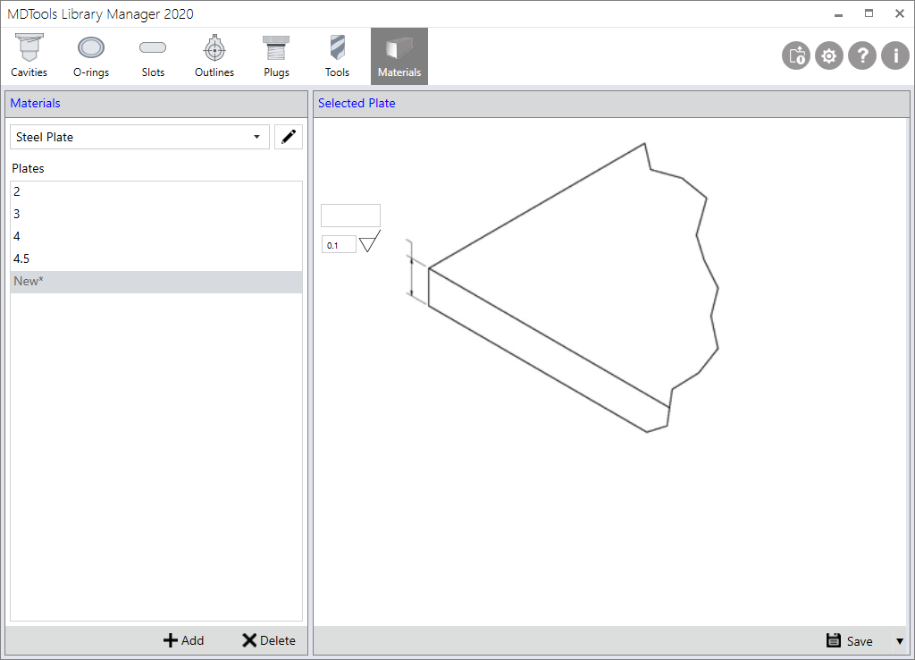915x660 pixels.
Task: Click Save for the selected plate
Action: click(x=849, y=640)
